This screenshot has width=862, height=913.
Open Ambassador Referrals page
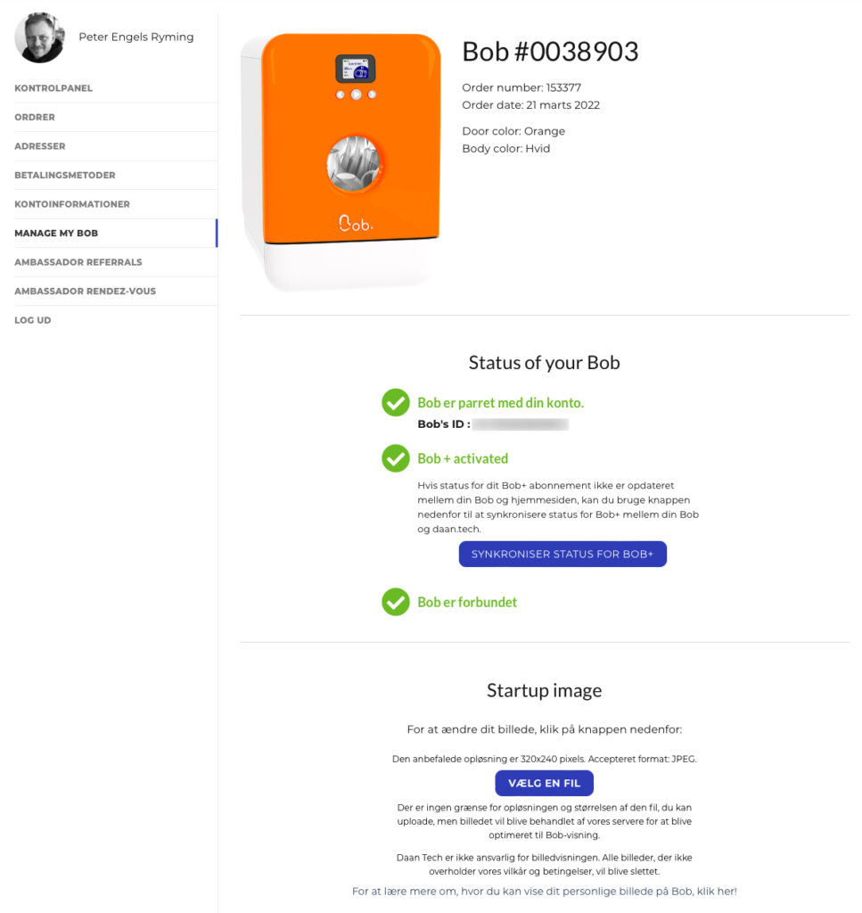(x=78, y=262)
